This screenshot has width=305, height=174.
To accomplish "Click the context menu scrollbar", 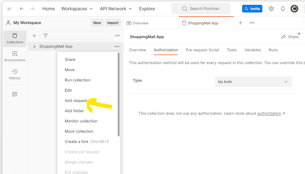I will click(119, 95).
